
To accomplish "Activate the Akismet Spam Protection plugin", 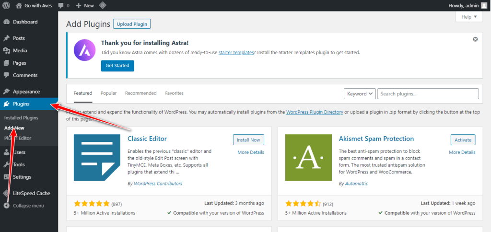I will coord(463,140).
